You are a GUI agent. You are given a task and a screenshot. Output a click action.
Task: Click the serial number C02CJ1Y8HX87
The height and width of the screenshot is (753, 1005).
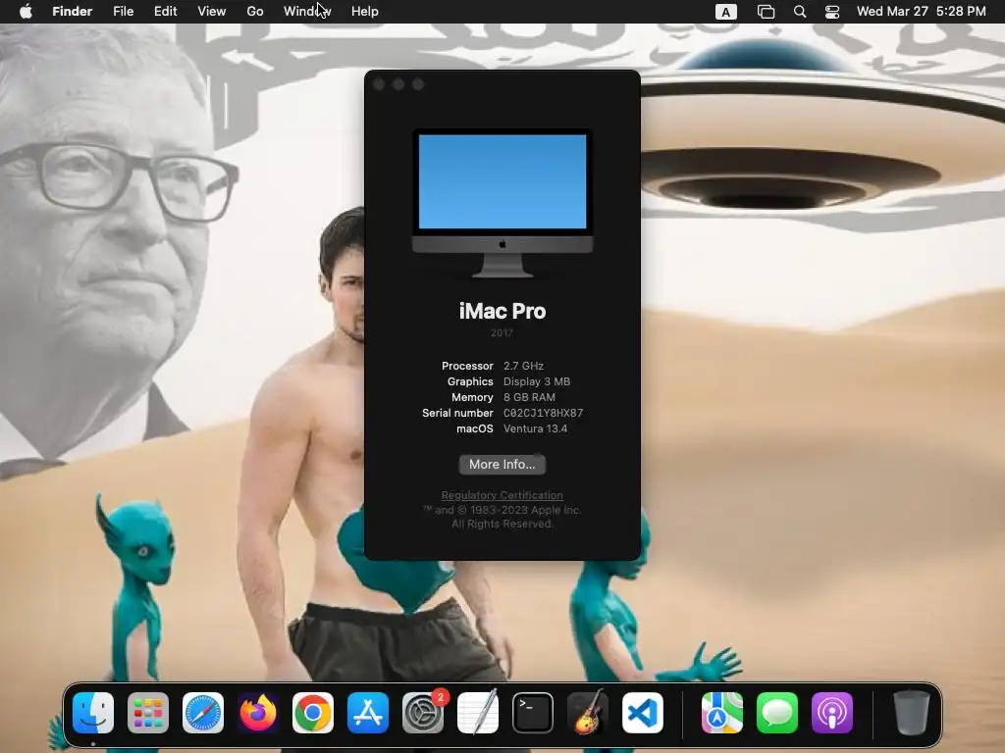click(x=543, y=413)
